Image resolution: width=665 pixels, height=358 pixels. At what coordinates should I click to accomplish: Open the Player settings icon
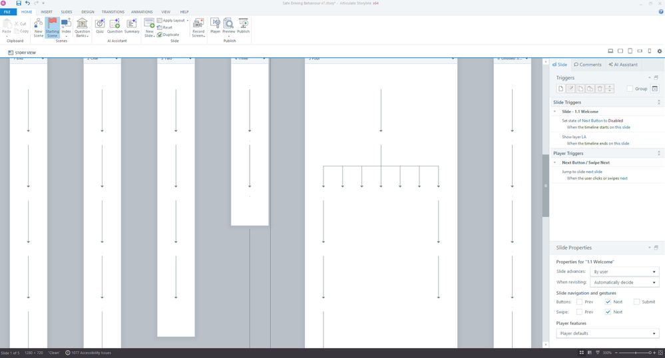[x=215, y=26]
